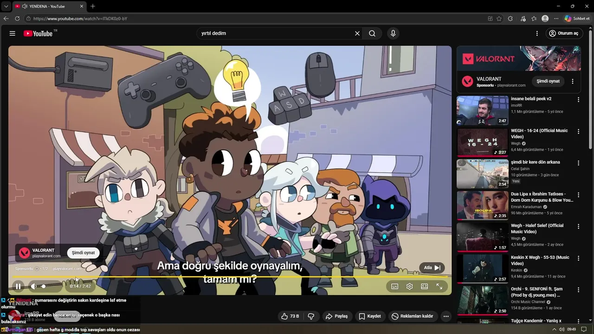This screenshot has height=334, width=594.
Task: Open a new browser tab
Action: 93,6
